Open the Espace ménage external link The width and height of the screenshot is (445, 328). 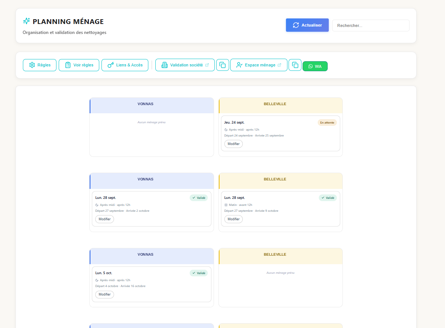(x=259, y=65)
